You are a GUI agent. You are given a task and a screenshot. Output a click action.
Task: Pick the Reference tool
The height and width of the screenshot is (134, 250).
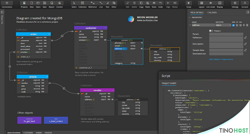pos(92,3)
